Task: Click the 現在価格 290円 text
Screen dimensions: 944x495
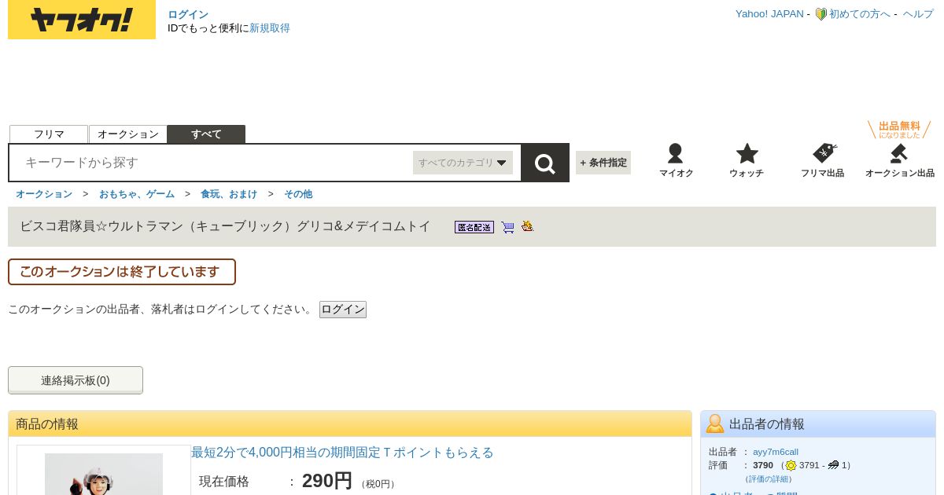Action: click(x=275, y=481)
